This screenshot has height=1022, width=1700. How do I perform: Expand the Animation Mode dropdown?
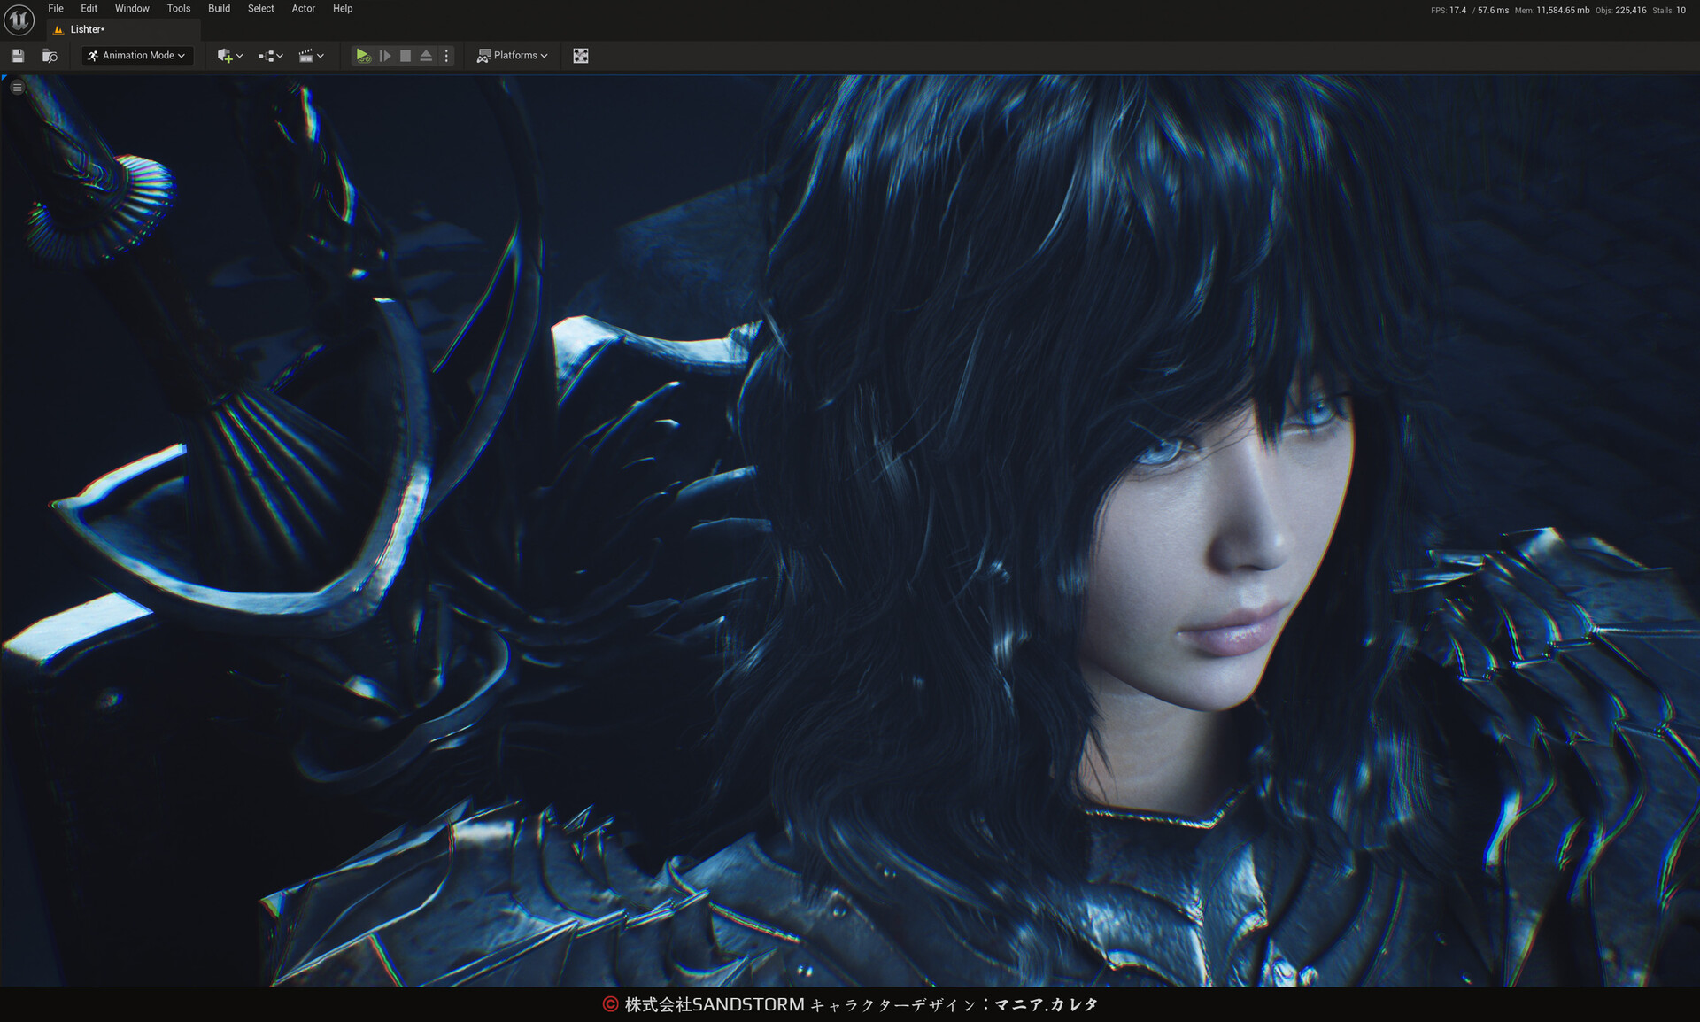click(138, 56)
